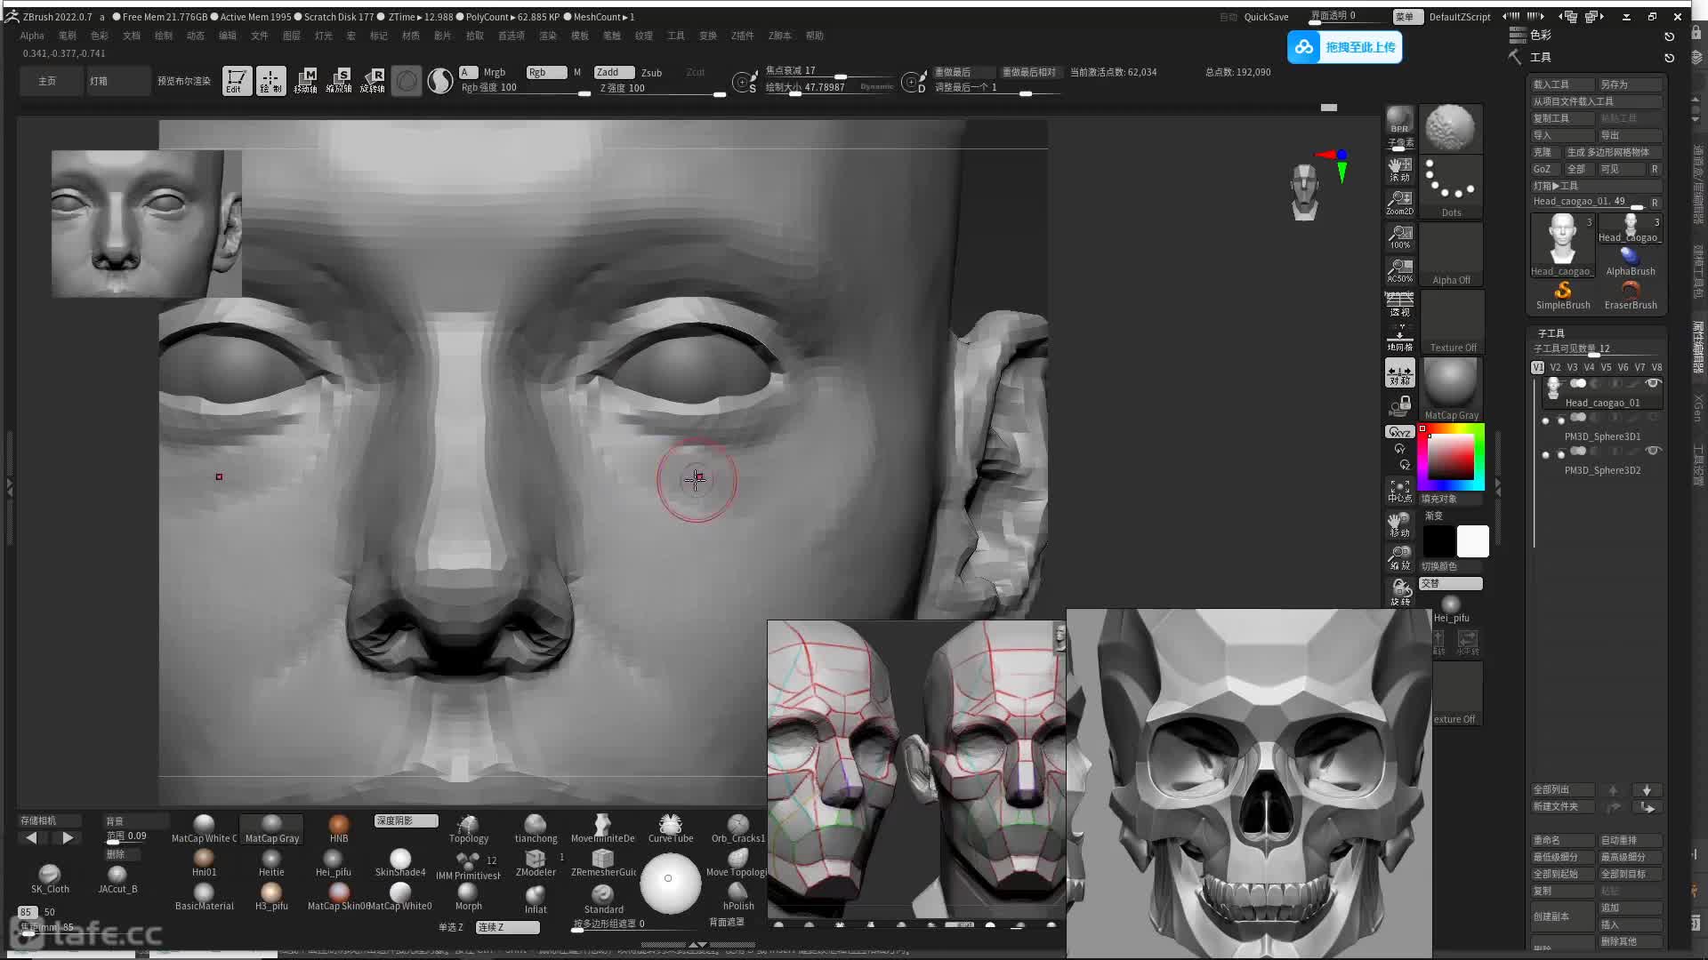
Task: Select the Draw (绘制) mode icon
Action: (x=271, y=81)
